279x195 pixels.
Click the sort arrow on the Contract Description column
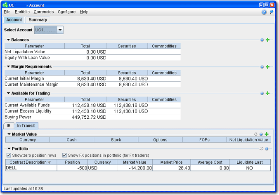(49, 162)
